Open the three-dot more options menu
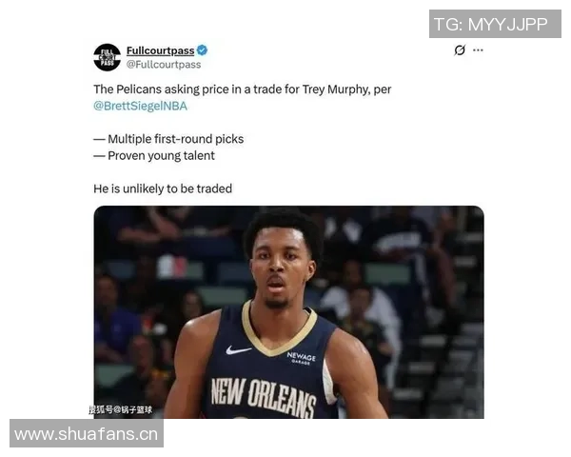The image size is (571, 457). (478, 50)
